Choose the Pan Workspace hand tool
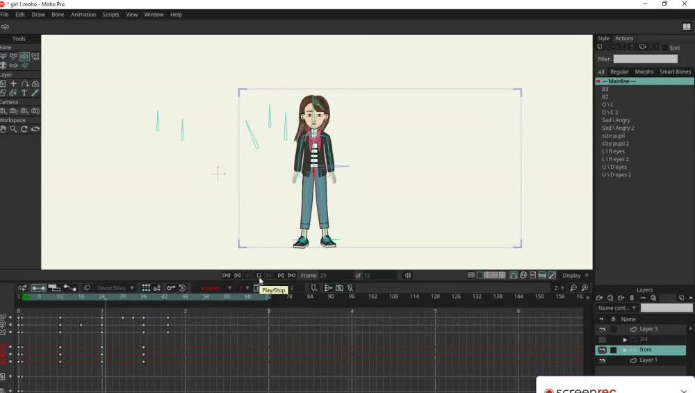Image resolution: width=695 pixels, height=393 pixels. click(3, 129)
